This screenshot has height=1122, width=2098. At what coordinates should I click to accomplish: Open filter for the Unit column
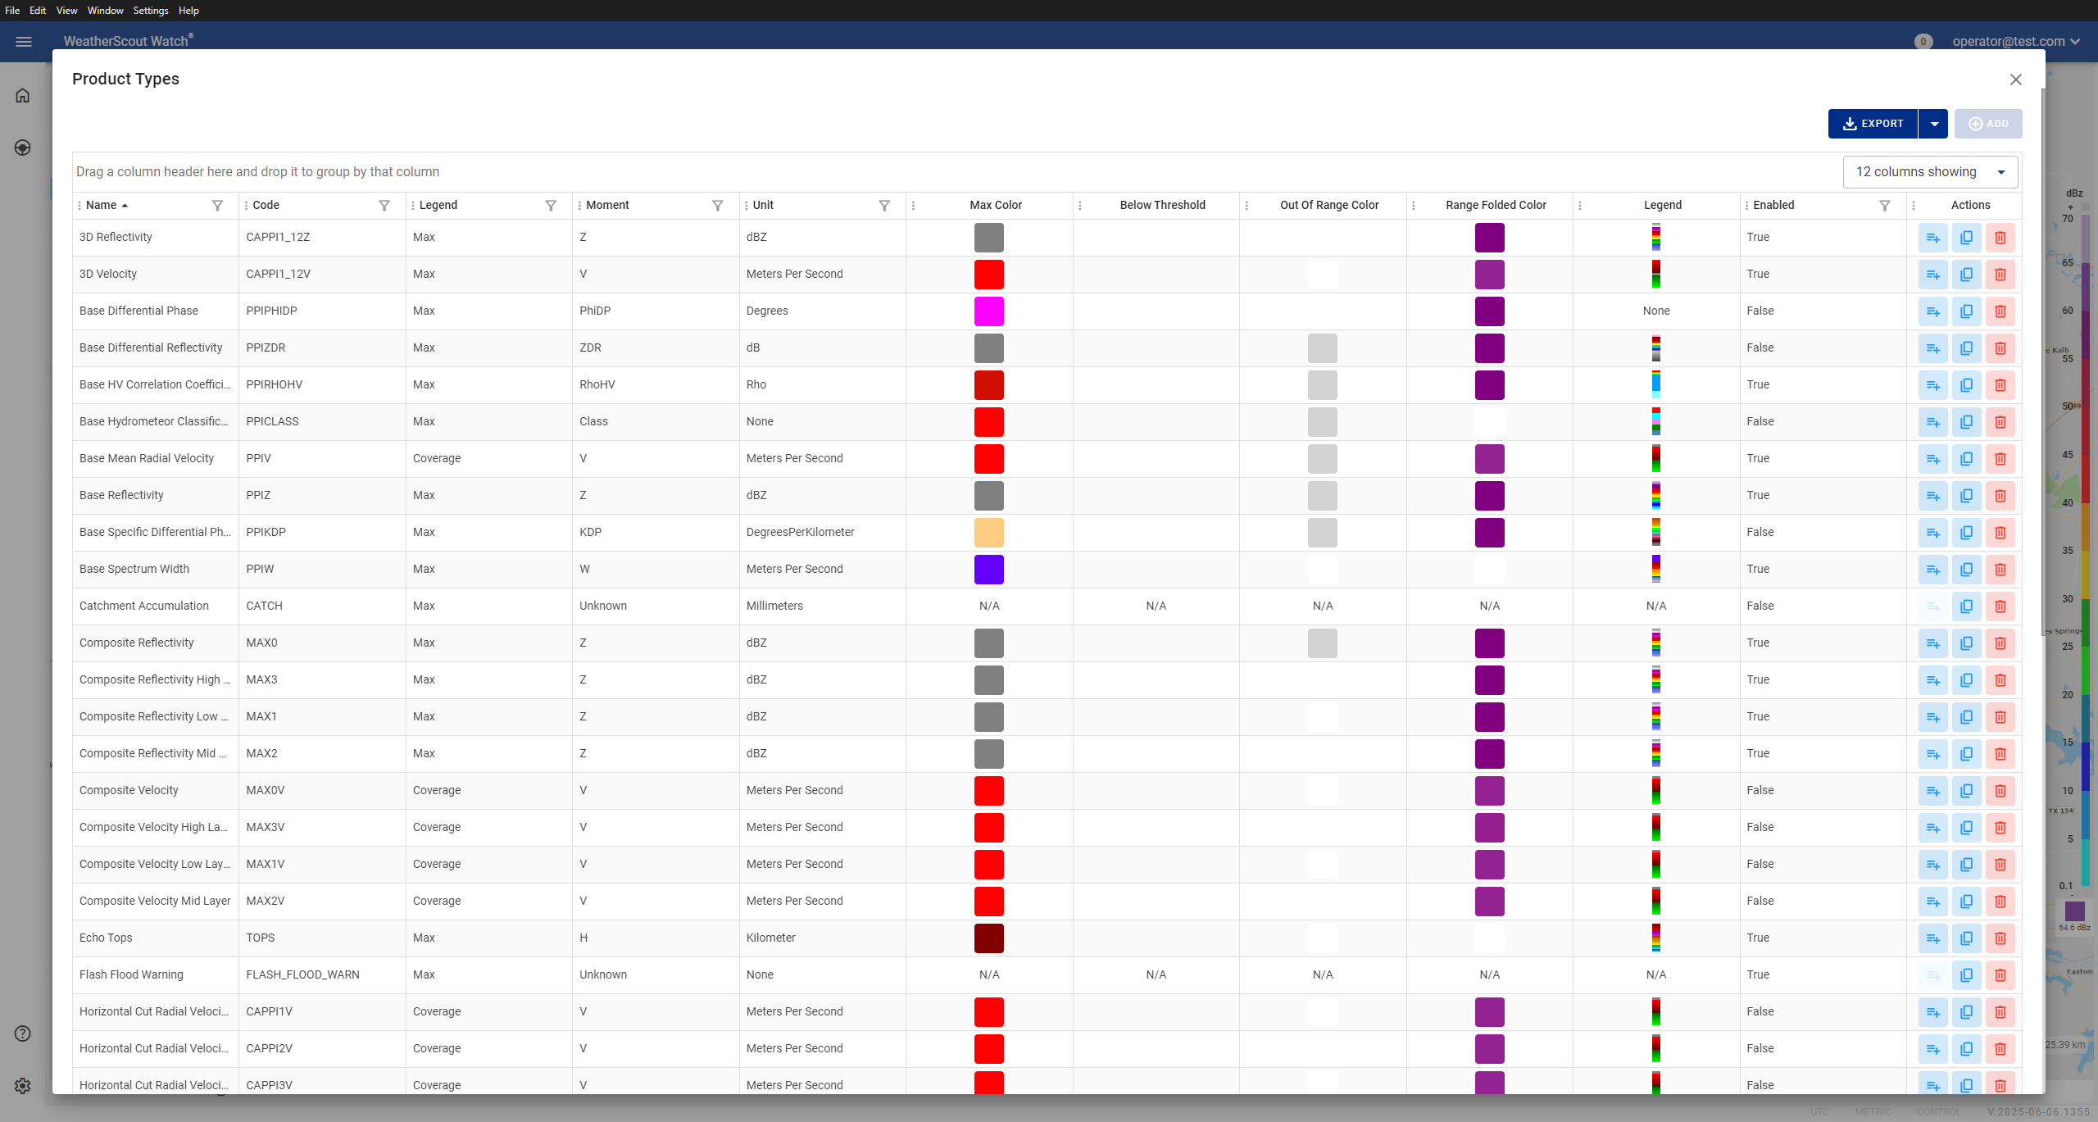point(884,206)
